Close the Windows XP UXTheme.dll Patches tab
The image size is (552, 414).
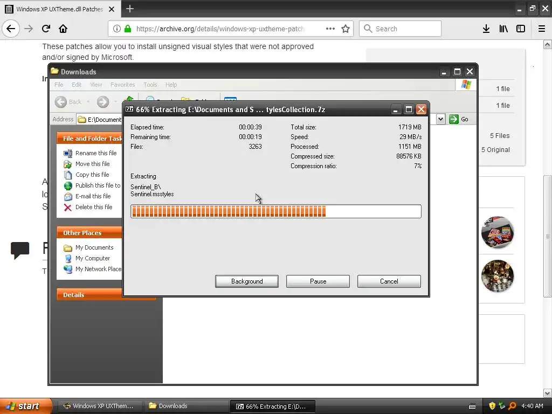[112, 9]
